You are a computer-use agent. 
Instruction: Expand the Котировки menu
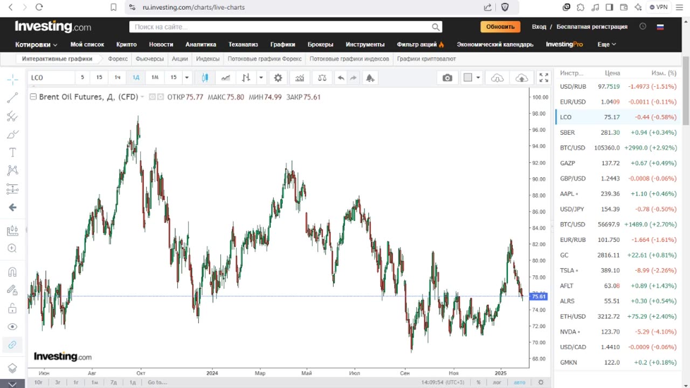[x=36, y=44]
